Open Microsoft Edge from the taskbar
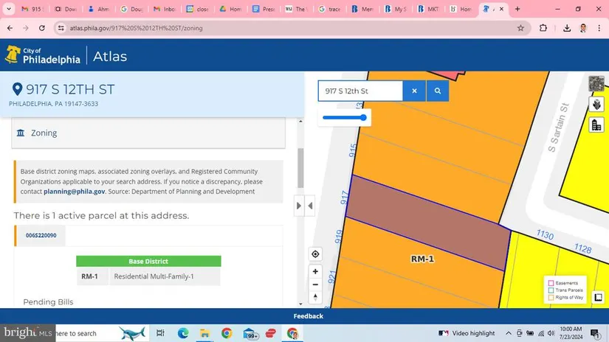Viewport: 609px width, 342px height. 183,333
